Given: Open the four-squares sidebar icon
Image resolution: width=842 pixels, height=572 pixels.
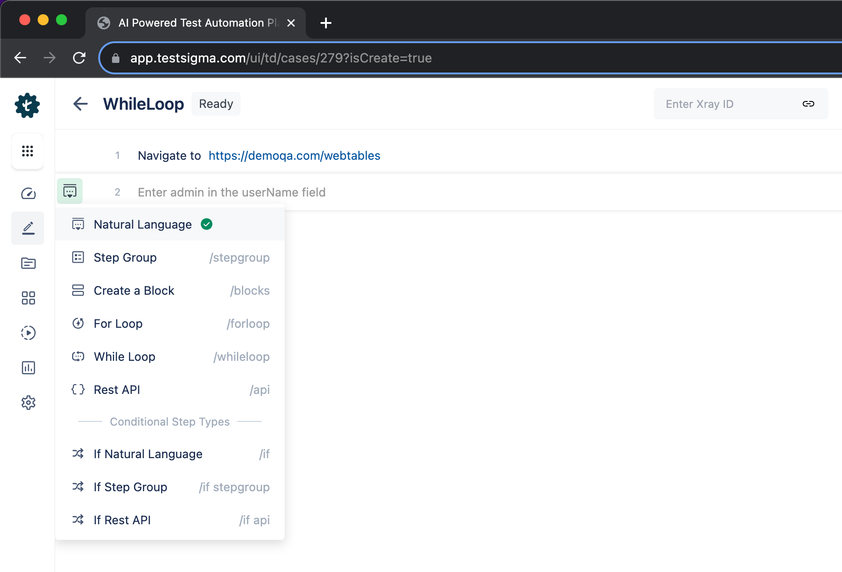Looking at the screenshot, I should (28, 298).
